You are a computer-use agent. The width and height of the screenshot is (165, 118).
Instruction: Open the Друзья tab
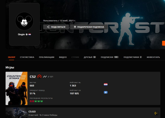90,57
